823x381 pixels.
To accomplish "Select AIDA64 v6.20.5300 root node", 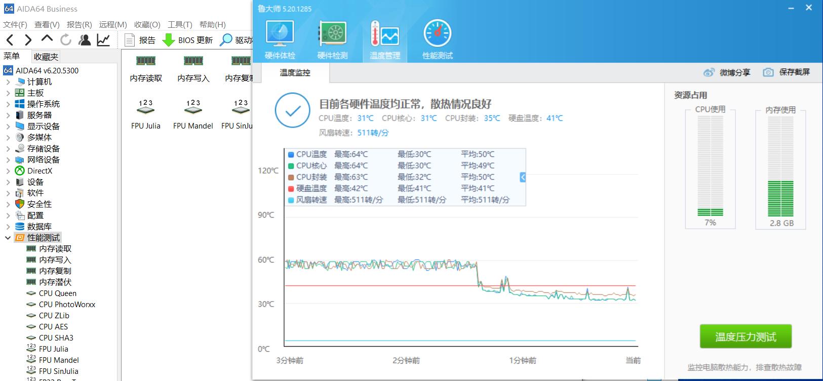I will click(x=41, y=70).
